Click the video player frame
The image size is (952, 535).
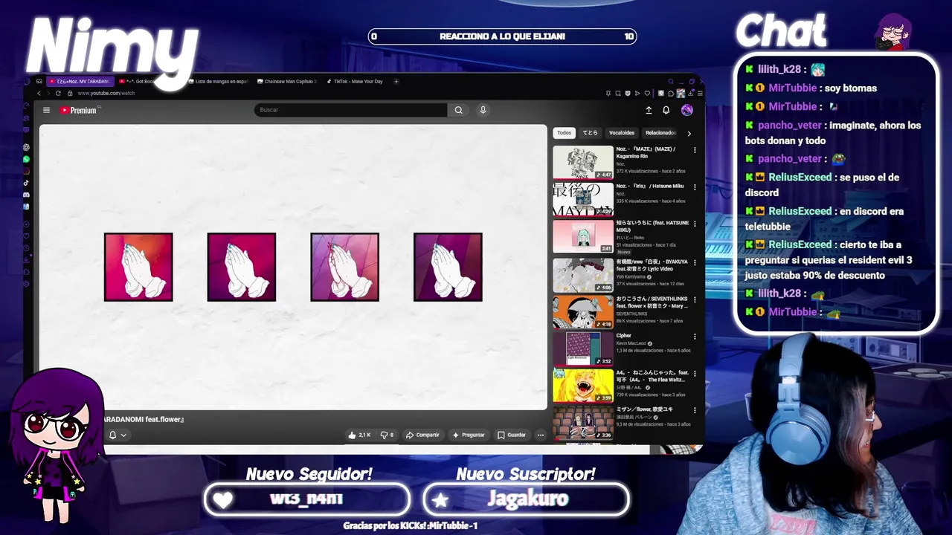point(293,267)
